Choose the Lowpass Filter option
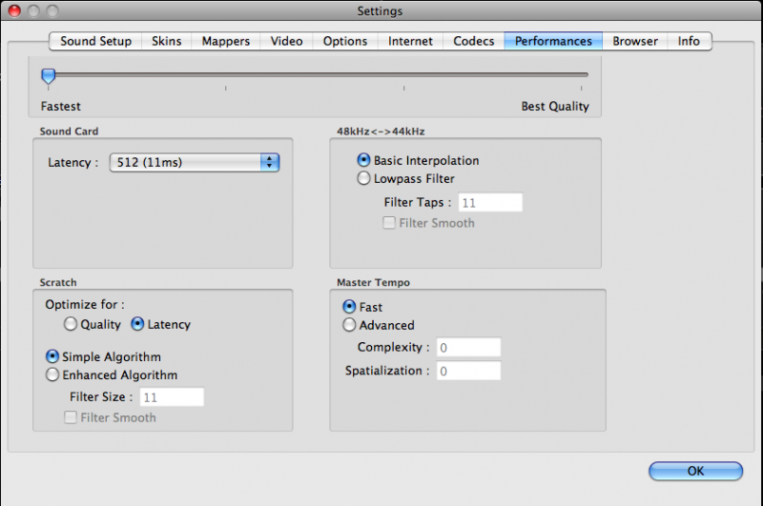The height and width of the screenshot is (506, 763). point(363,178)
